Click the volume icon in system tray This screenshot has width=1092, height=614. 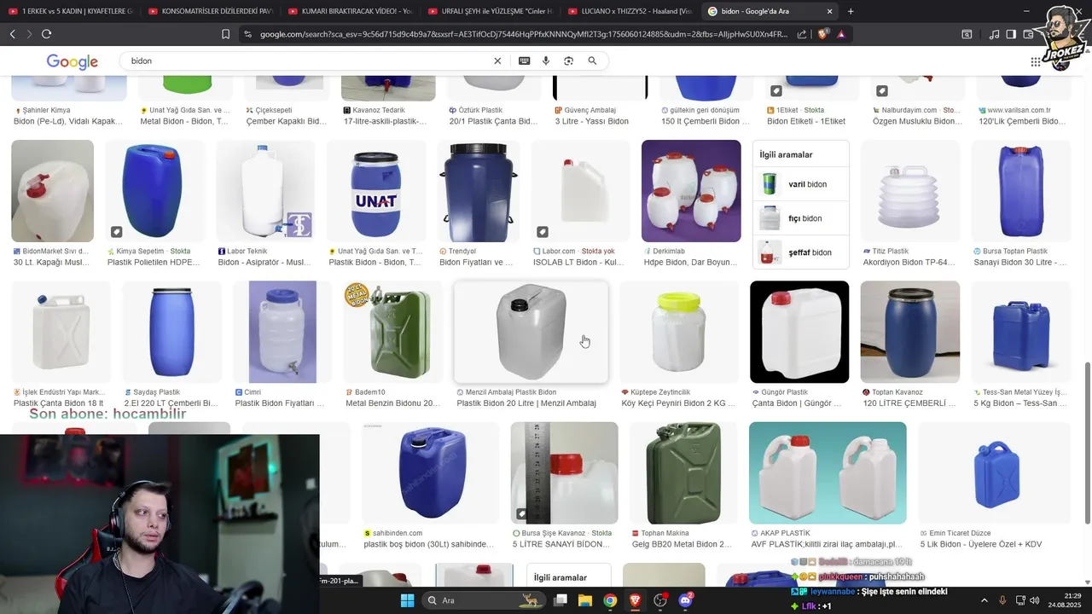[x=1033, y=600]
